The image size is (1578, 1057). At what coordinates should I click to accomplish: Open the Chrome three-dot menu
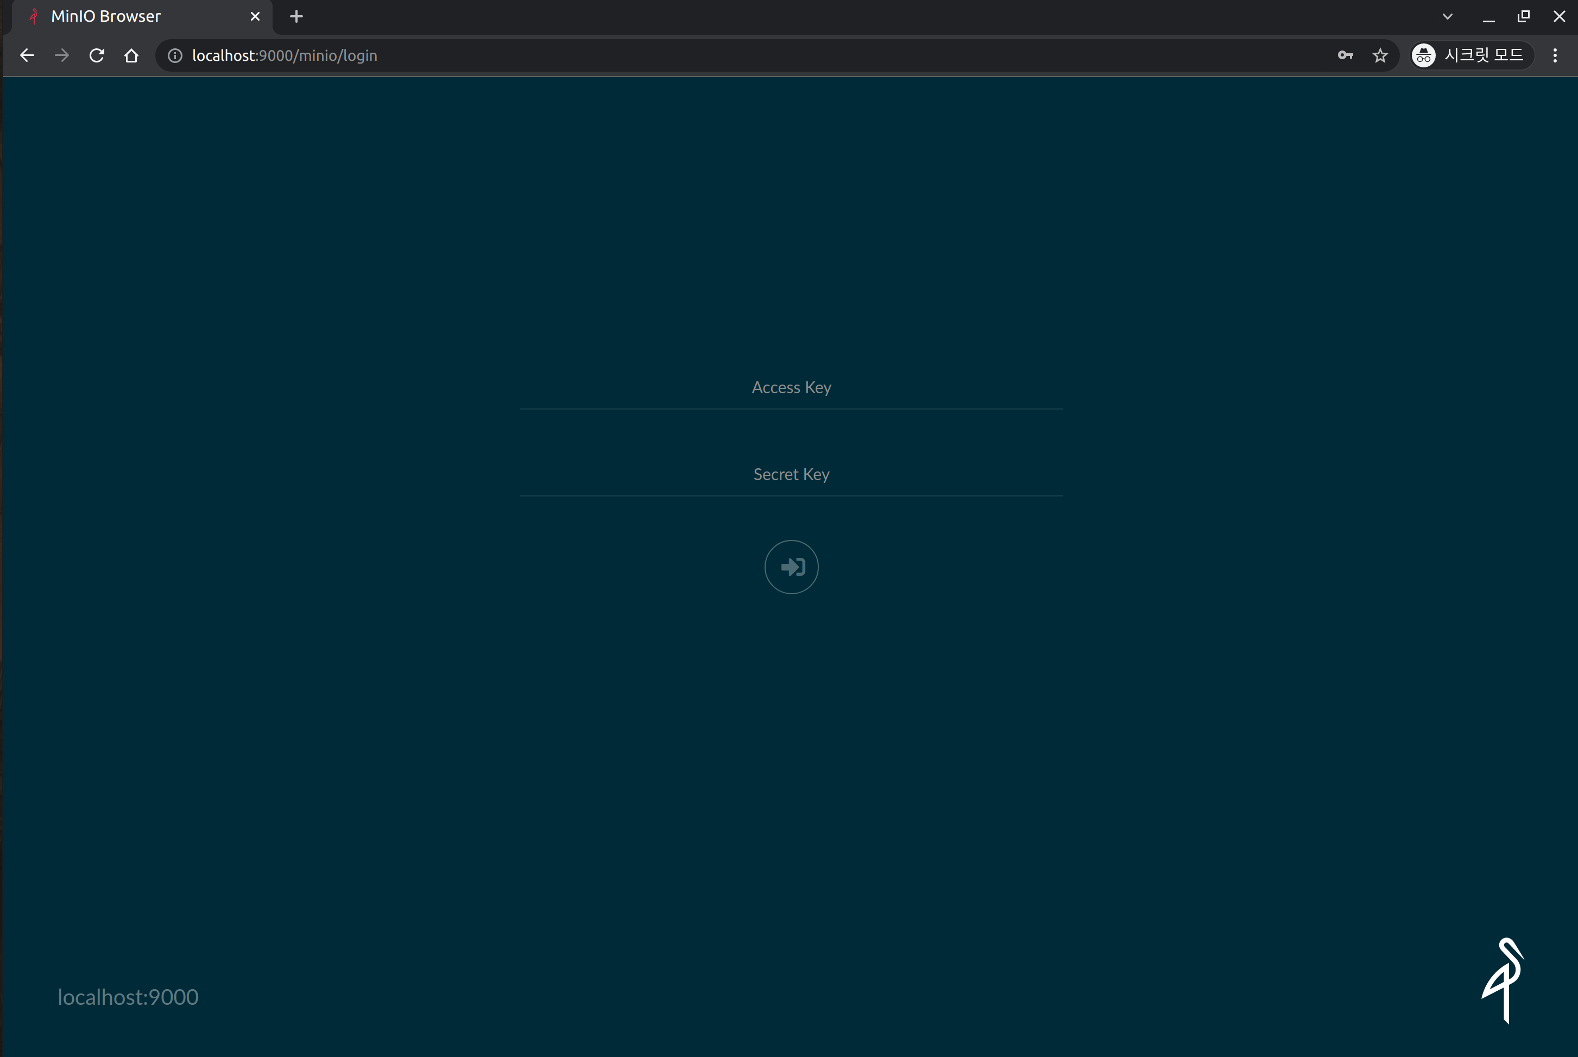(x=1555, y=55)
